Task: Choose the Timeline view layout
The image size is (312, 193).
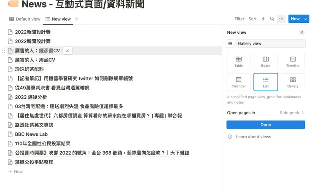Action: 293,62
